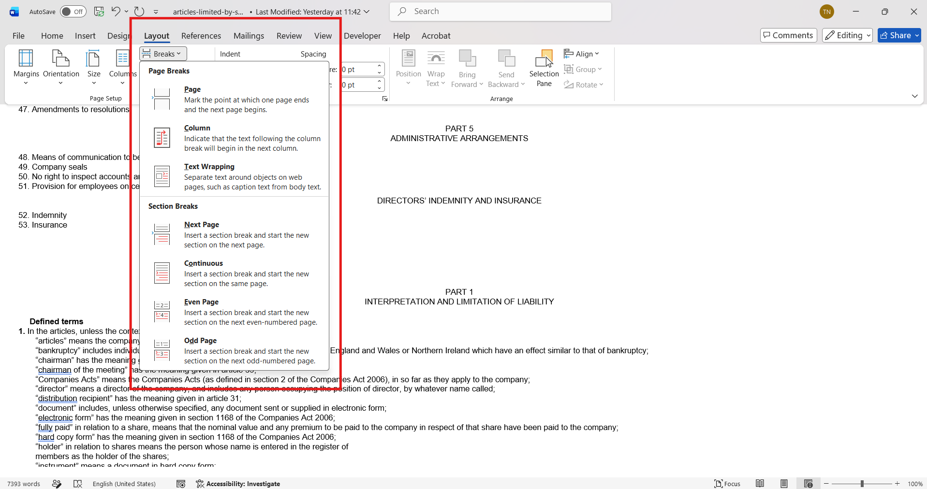Screen dimensions: 927x489
Task: Insert an Even Page section break
Action: tap(235, 312)
